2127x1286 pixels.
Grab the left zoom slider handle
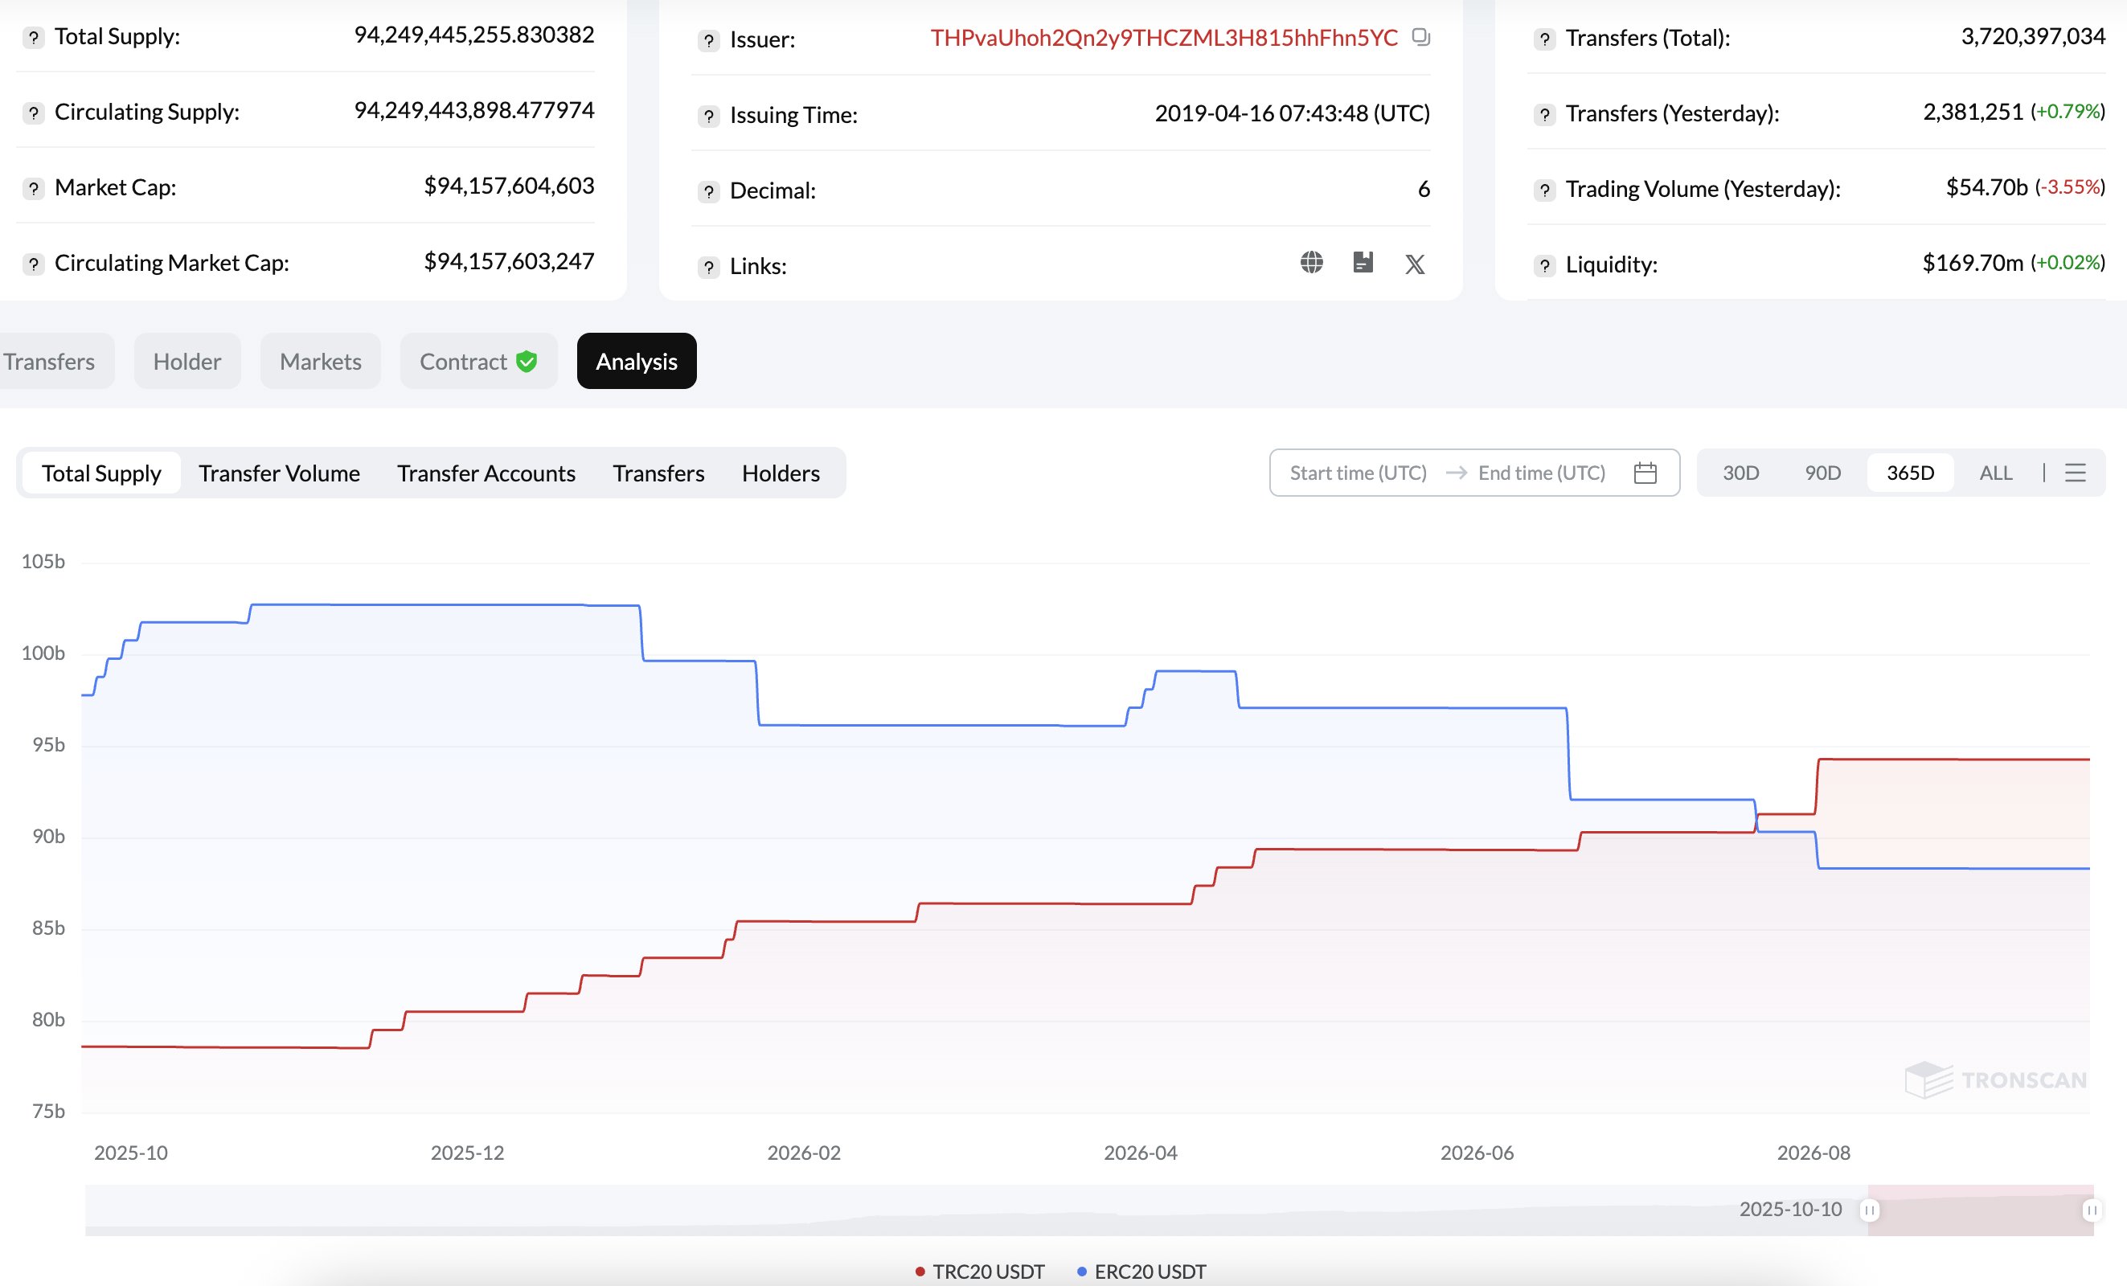(x=1869, y=1210)
